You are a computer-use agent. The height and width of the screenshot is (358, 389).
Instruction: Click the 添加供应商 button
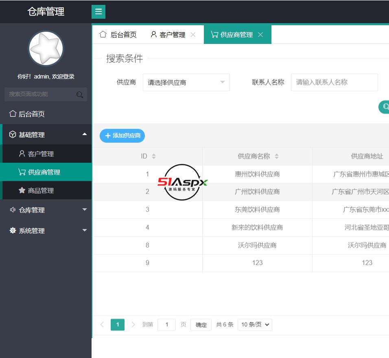(x=122, y=135)
